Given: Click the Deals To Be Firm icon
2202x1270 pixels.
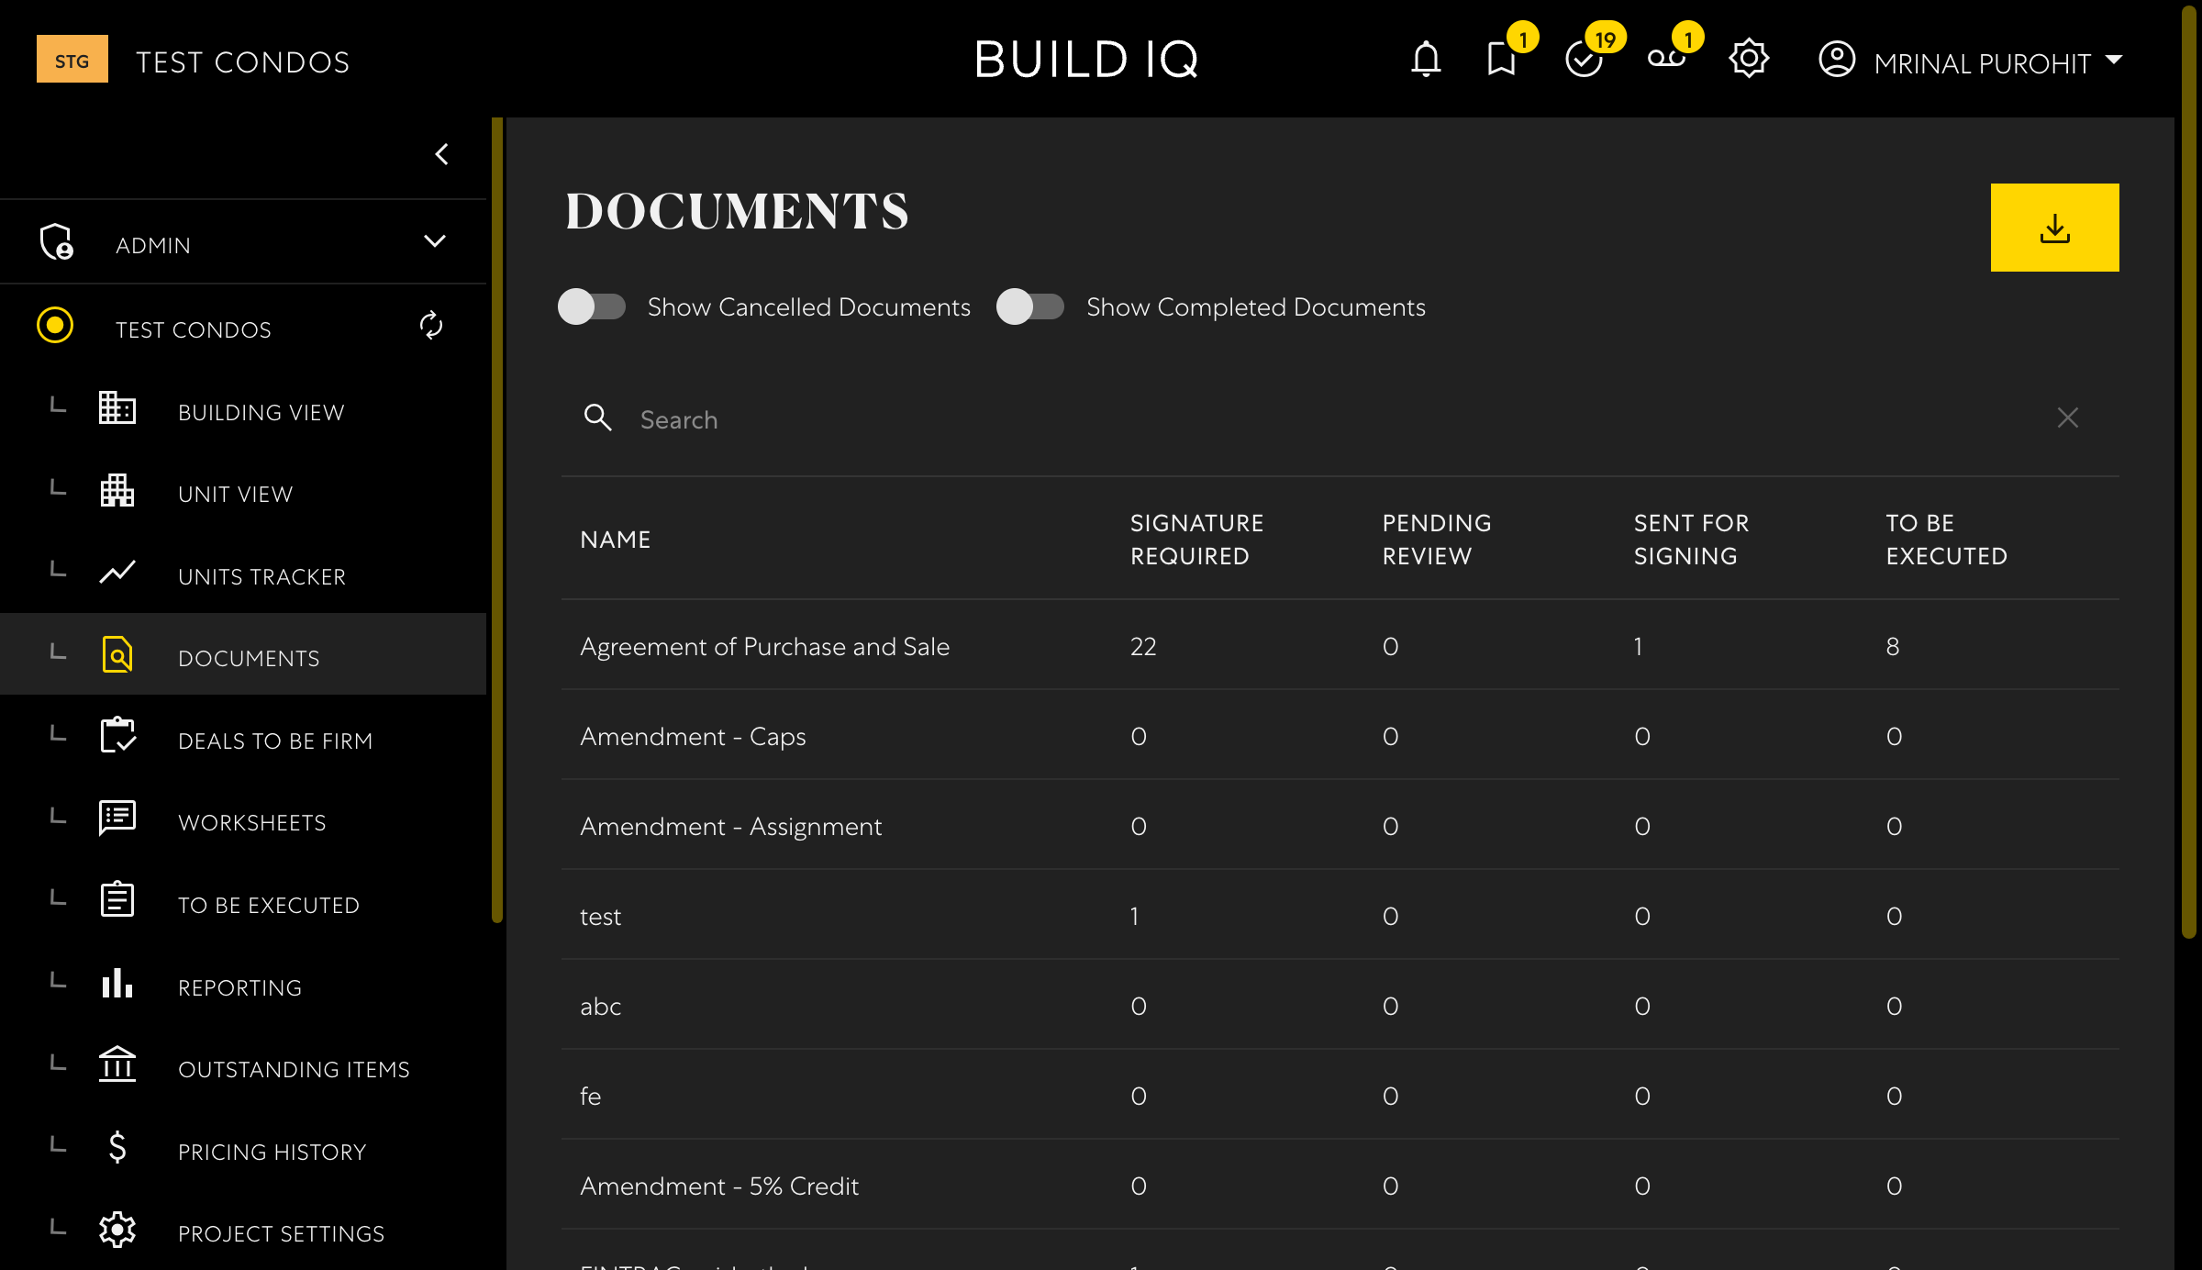Looking at the screenshot, I should coord(117,736).
